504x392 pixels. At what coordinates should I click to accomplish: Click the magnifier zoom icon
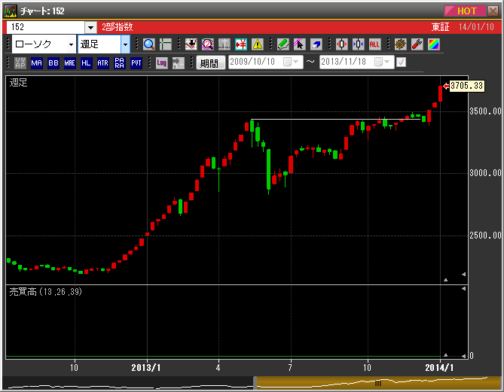[148, 44]
